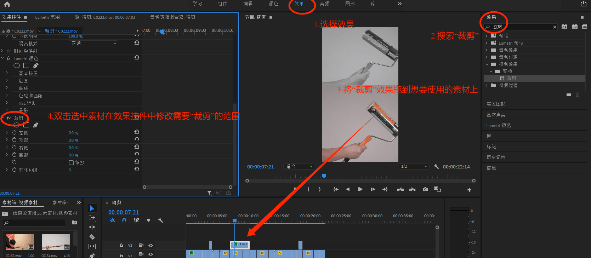Expand the 音频效果 folder in effects

[x=487, y=50]
